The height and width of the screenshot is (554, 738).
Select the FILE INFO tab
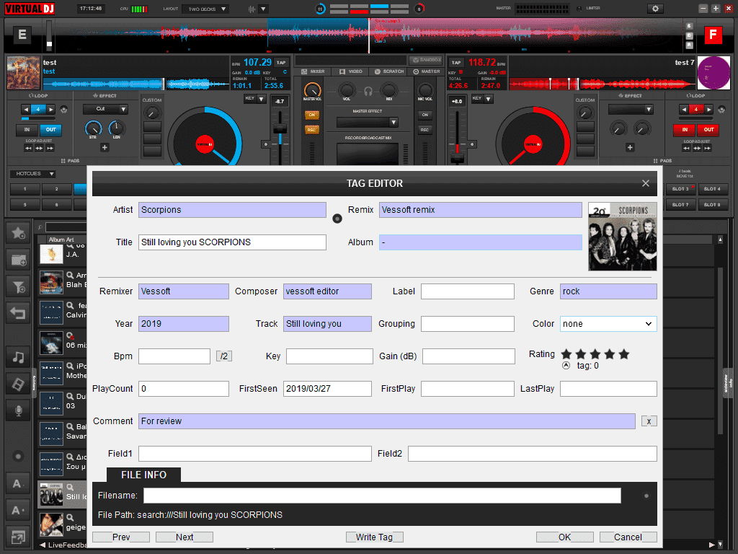pos(143,475)
